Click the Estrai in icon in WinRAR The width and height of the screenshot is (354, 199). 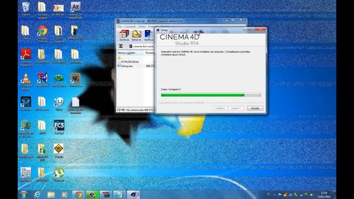[137, 35]
